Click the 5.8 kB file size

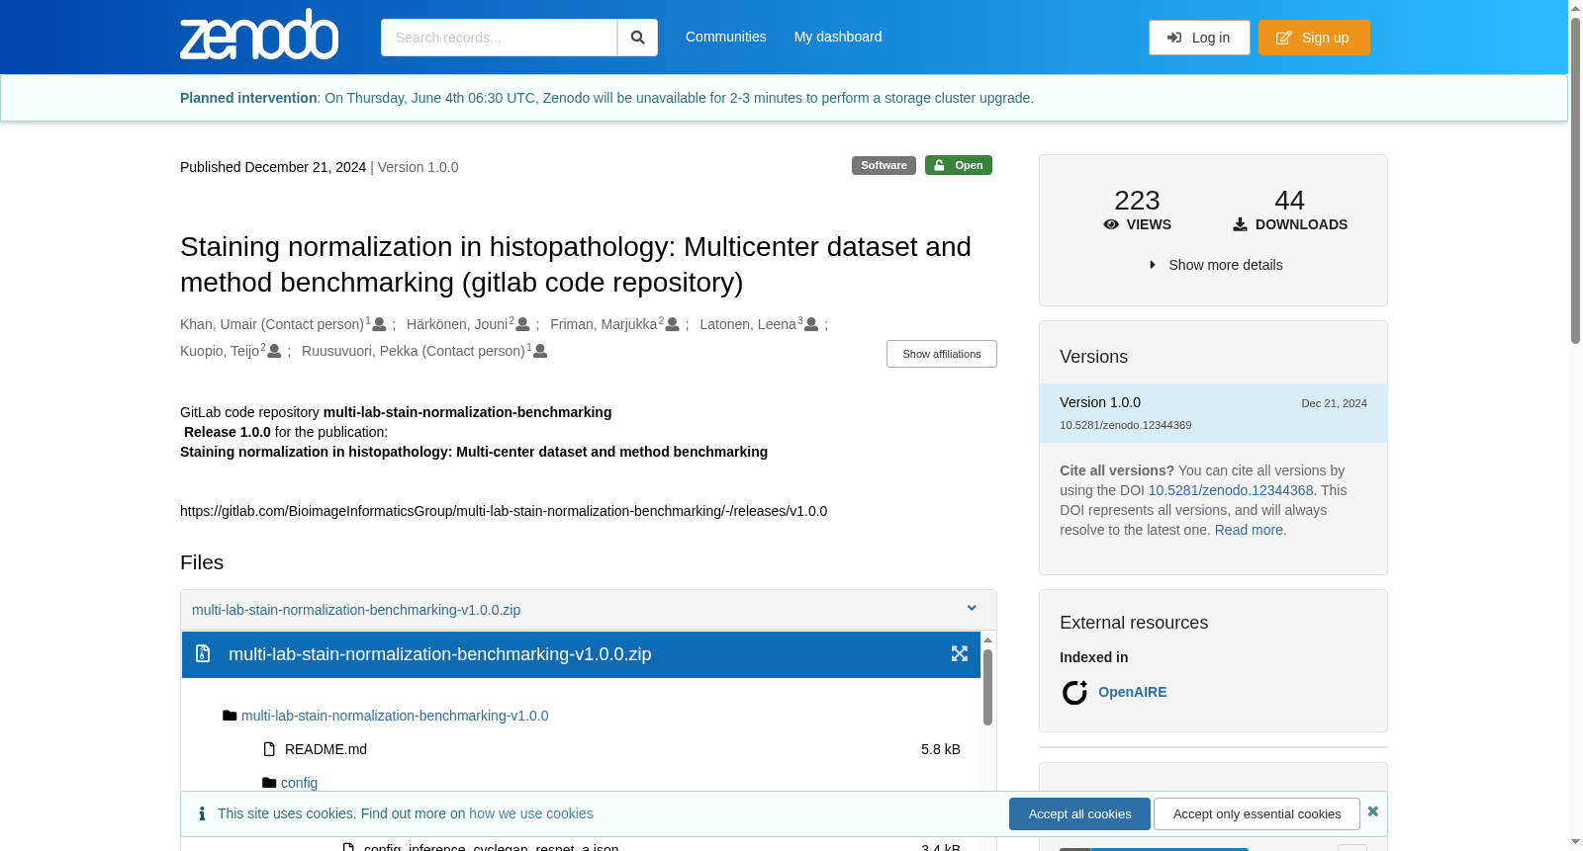941,749
